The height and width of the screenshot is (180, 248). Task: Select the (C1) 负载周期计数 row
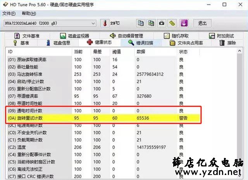tap(103, 140)
